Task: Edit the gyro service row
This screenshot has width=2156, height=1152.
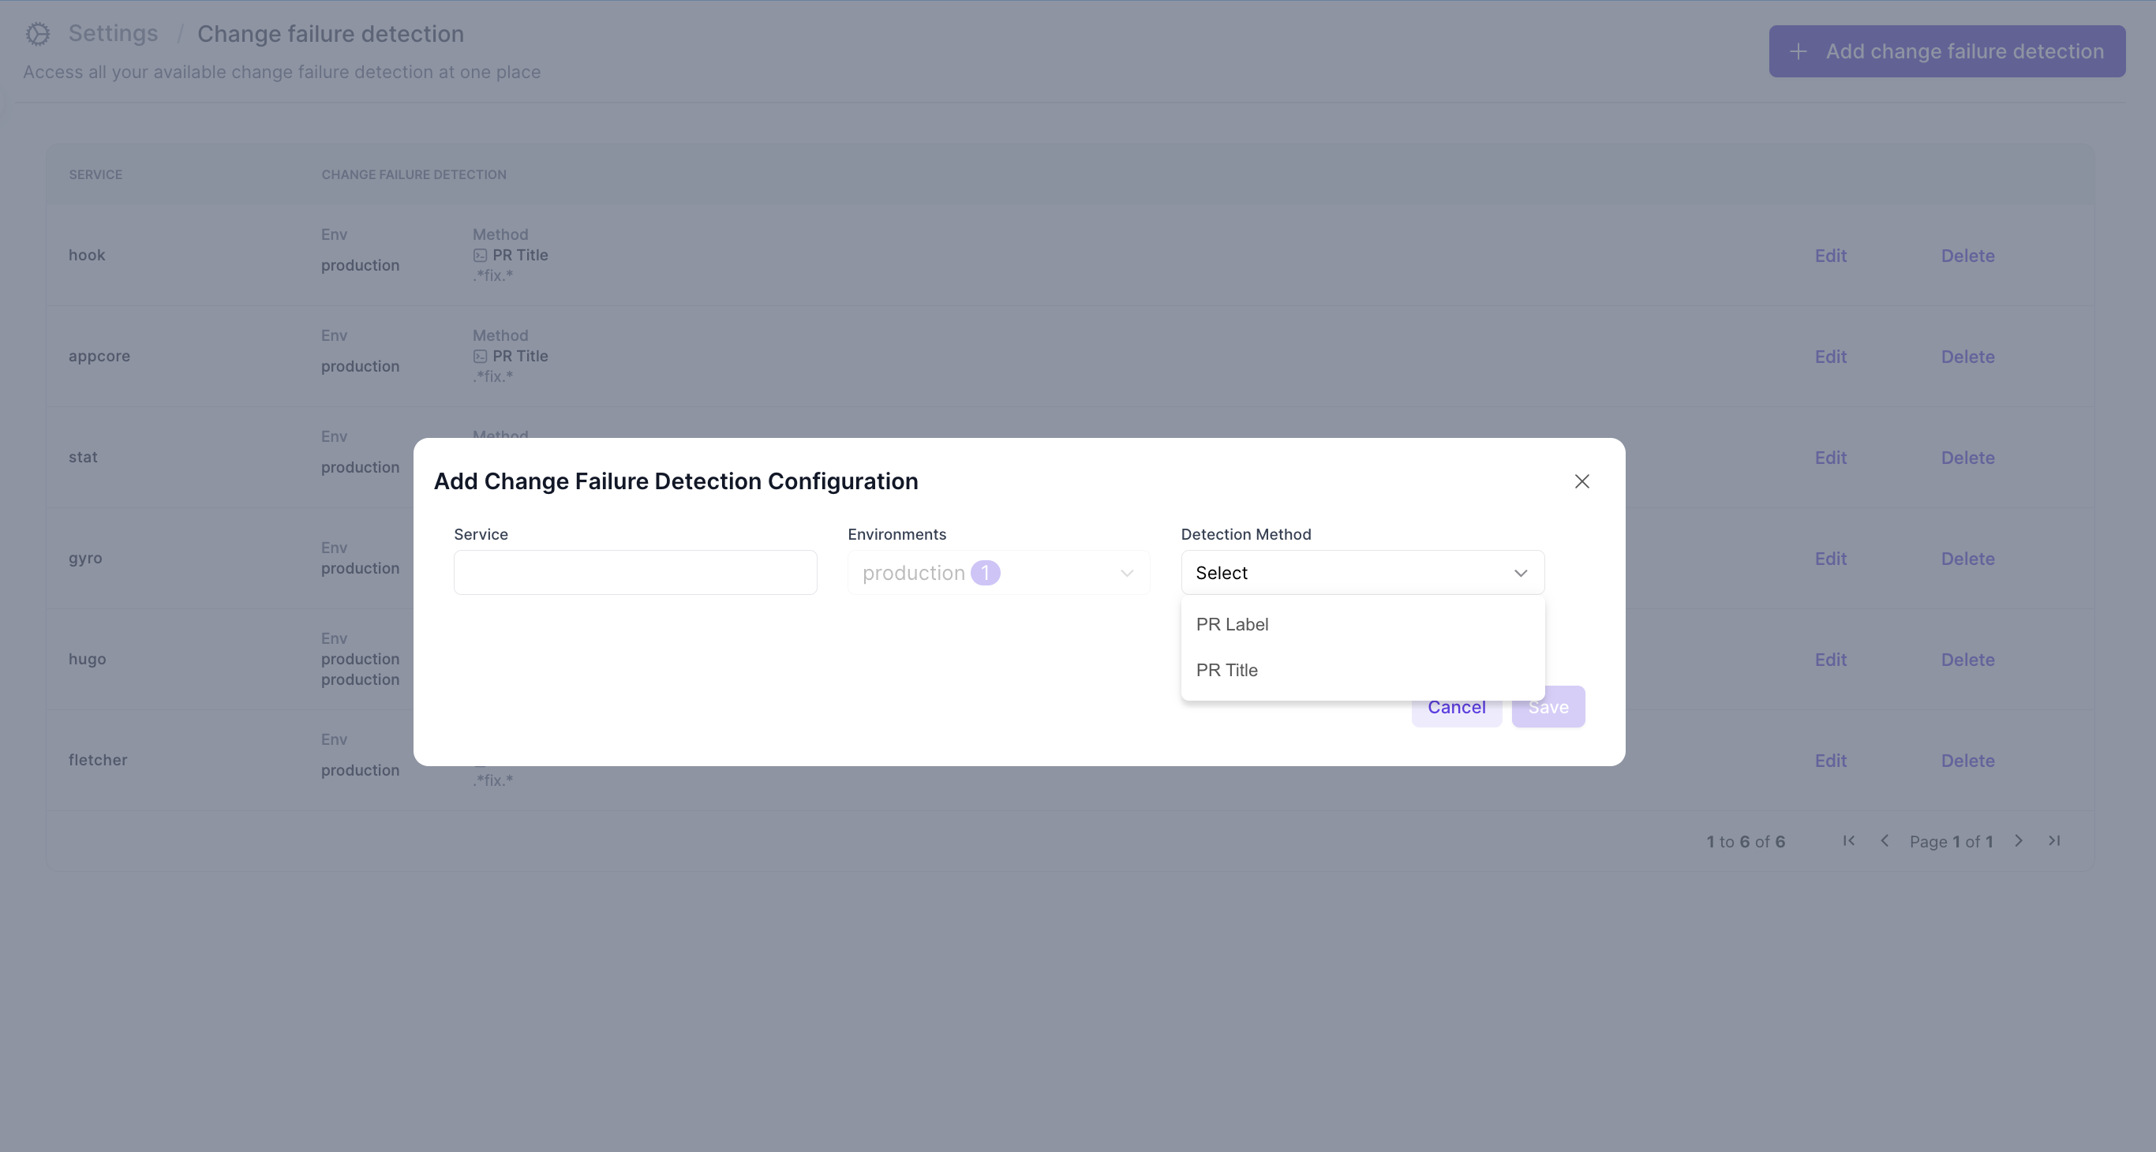Action: coord(1830,559)
